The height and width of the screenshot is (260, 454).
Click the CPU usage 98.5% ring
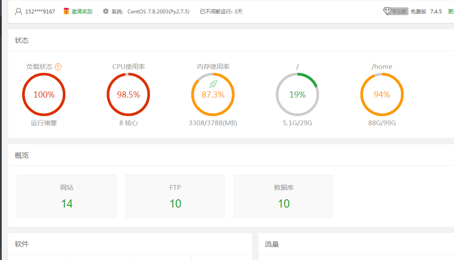pos(128,94)
